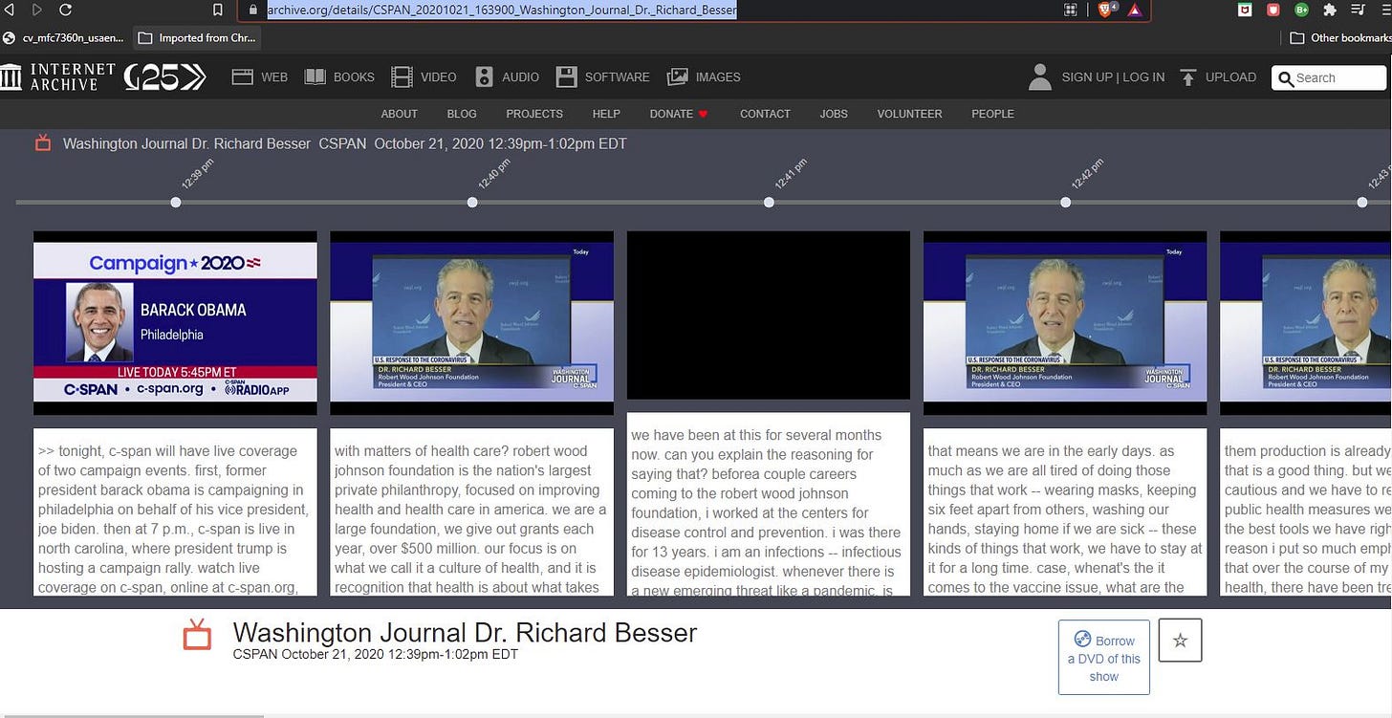Jump to the 12:41 pm timeline marker
The width and height of the screenshot is (1392, 718).
769,203
